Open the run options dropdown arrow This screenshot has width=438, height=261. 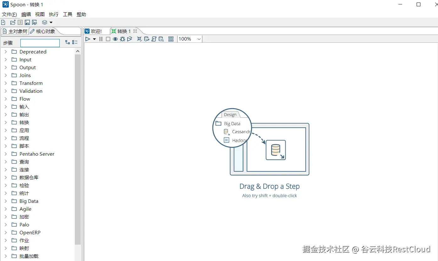94,39
